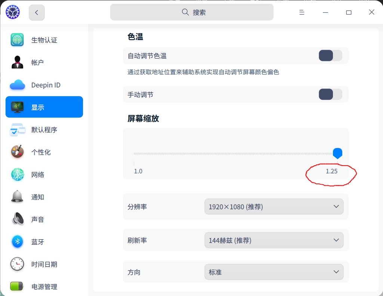Screen dimensions: 383x296
Task: Click the Bluetooth icon
Action: coord(17,241)
